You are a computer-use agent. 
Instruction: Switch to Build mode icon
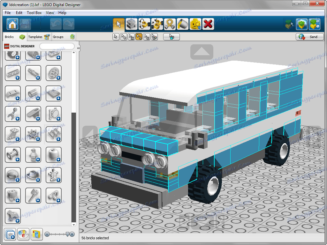pos(289,24)
